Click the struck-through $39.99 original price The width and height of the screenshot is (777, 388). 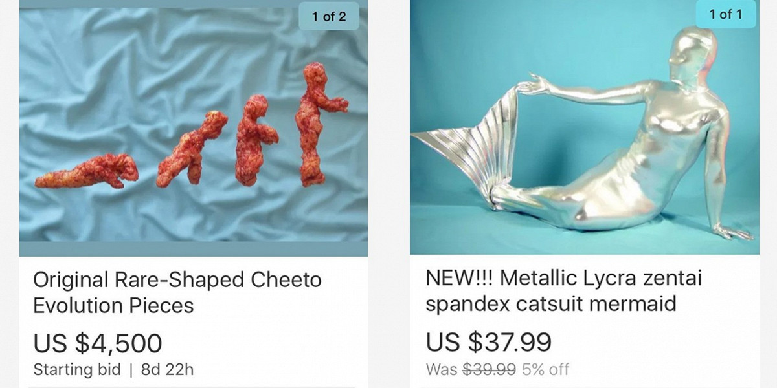coord(490,369)
